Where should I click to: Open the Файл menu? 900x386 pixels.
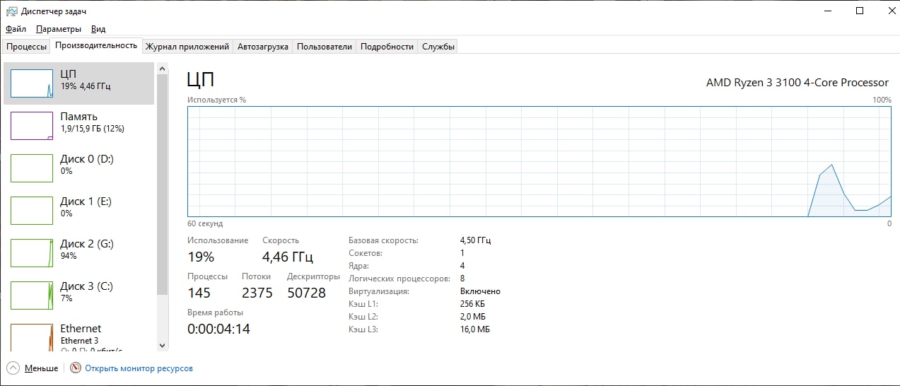coord(16,29)
